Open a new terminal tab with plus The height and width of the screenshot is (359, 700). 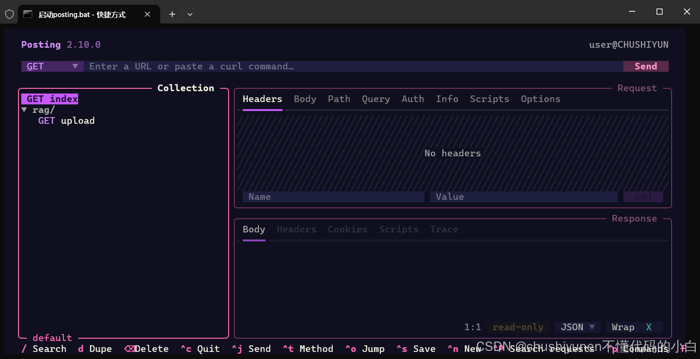(x=172, y=14)
